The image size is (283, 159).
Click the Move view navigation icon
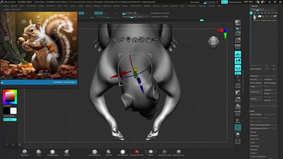pyautogui.click(x=238, y=93)
